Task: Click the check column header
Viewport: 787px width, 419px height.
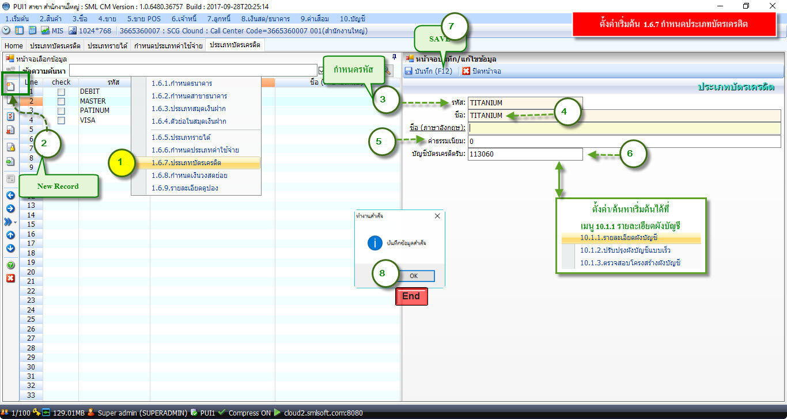Action: 61,82
